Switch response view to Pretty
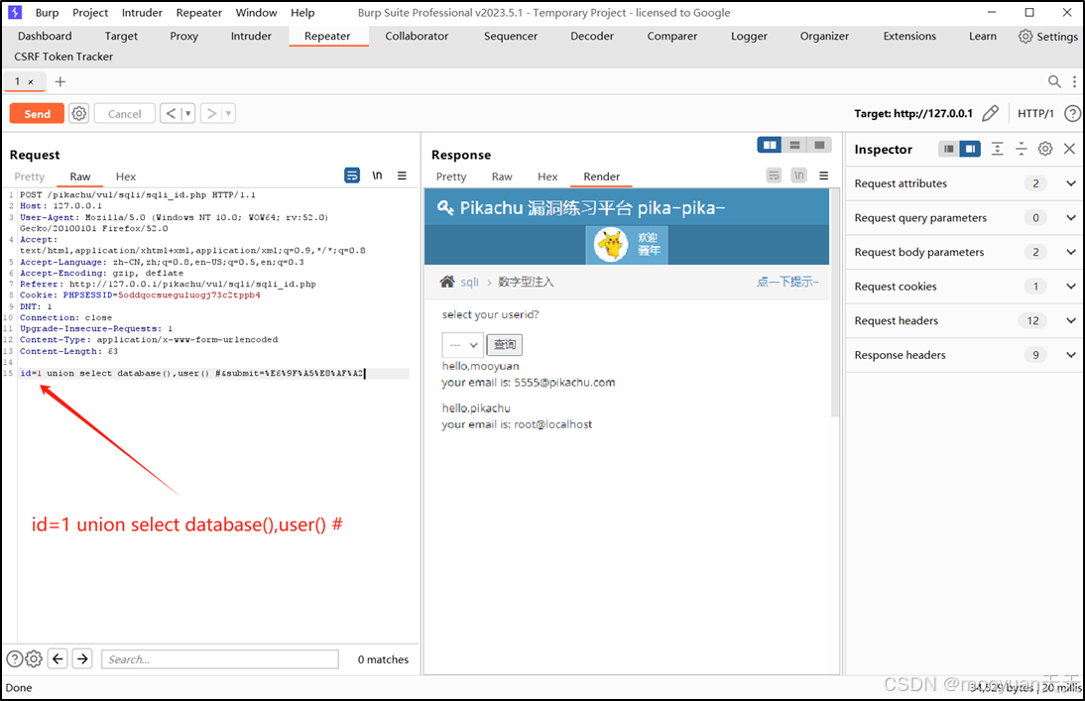 pyautogui.click(x=451, y=176)
